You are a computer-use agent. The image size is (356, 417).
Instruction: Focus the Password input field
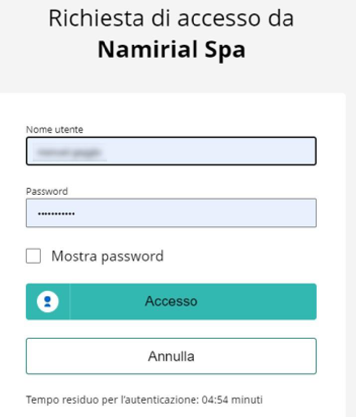coord(171,213)
